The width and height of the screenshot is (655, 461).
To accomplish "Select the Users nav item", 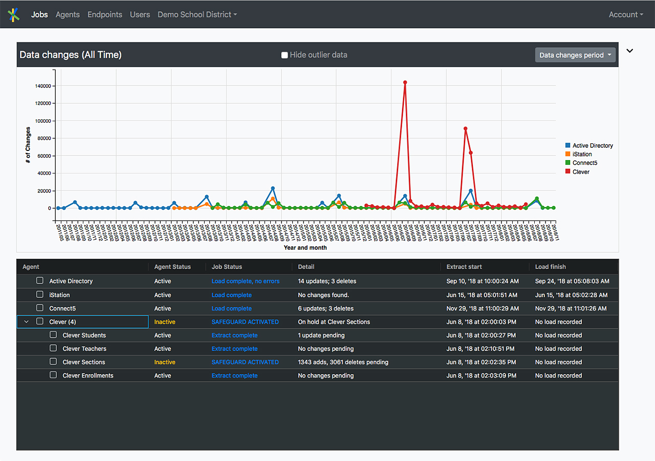I will (x=140, y=15).
